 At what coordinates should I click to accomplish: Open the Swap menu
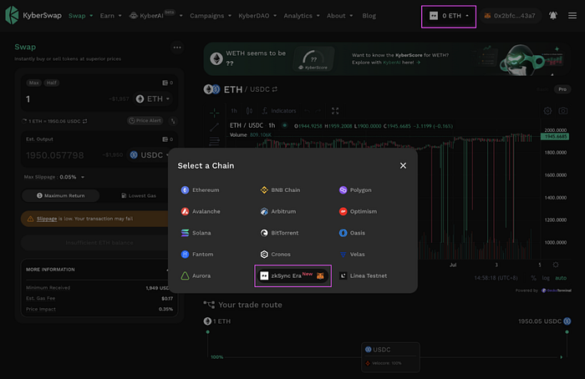tap(80, 16)
